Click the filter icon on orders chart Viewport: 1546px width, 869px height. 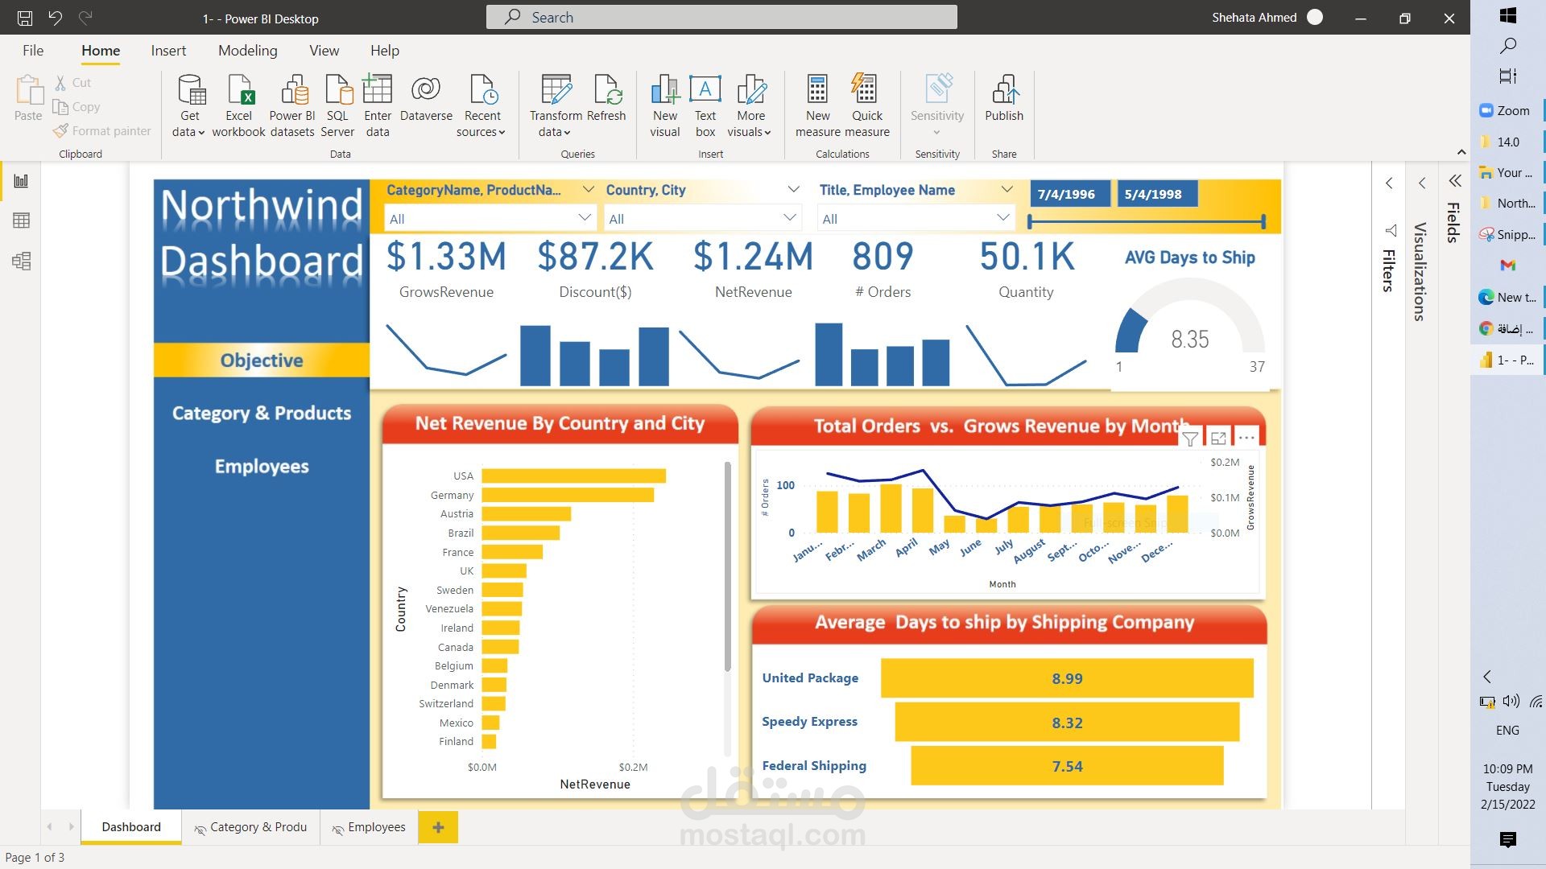[1190, 438]
